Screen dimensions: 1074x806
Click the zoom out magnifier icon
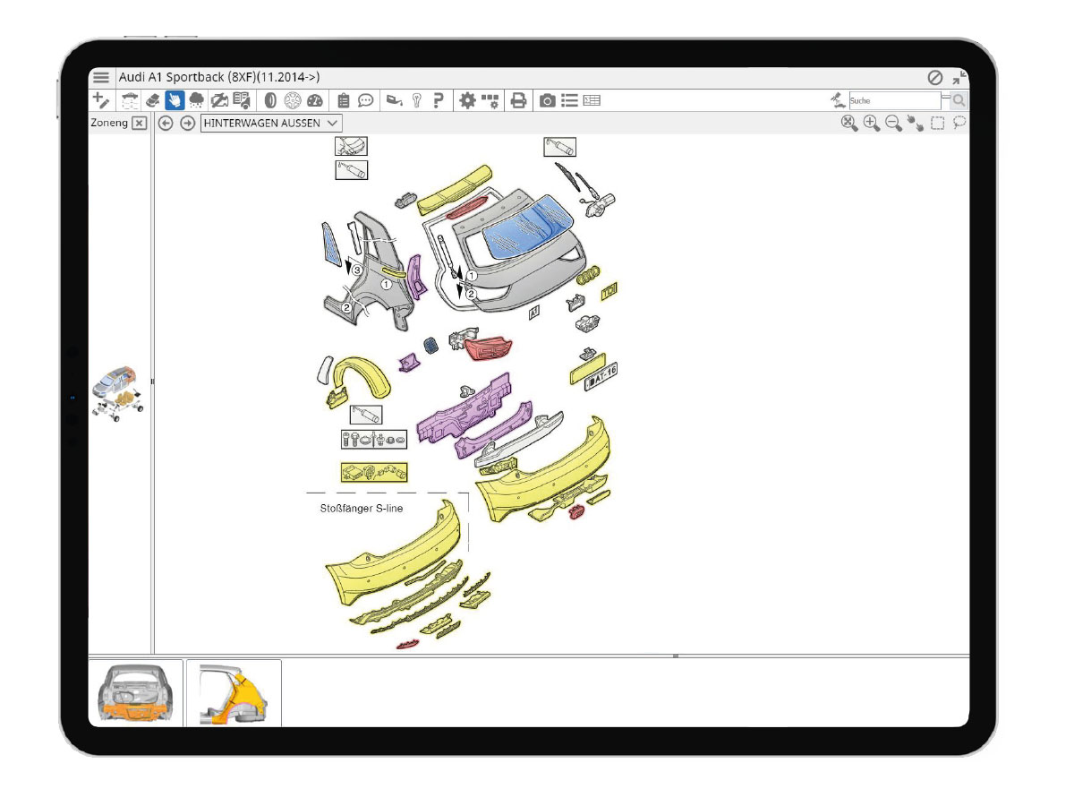coord(893,123)
